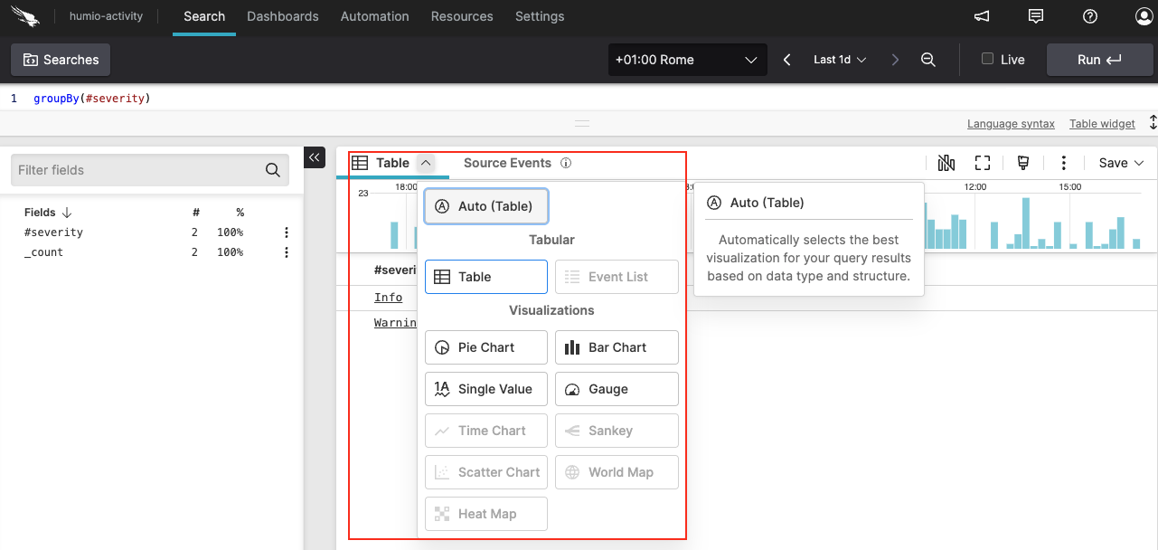The width and height of the screenshot is (1158, 550).
Task: Open the Source Events tab
Action: pos(507,163)
